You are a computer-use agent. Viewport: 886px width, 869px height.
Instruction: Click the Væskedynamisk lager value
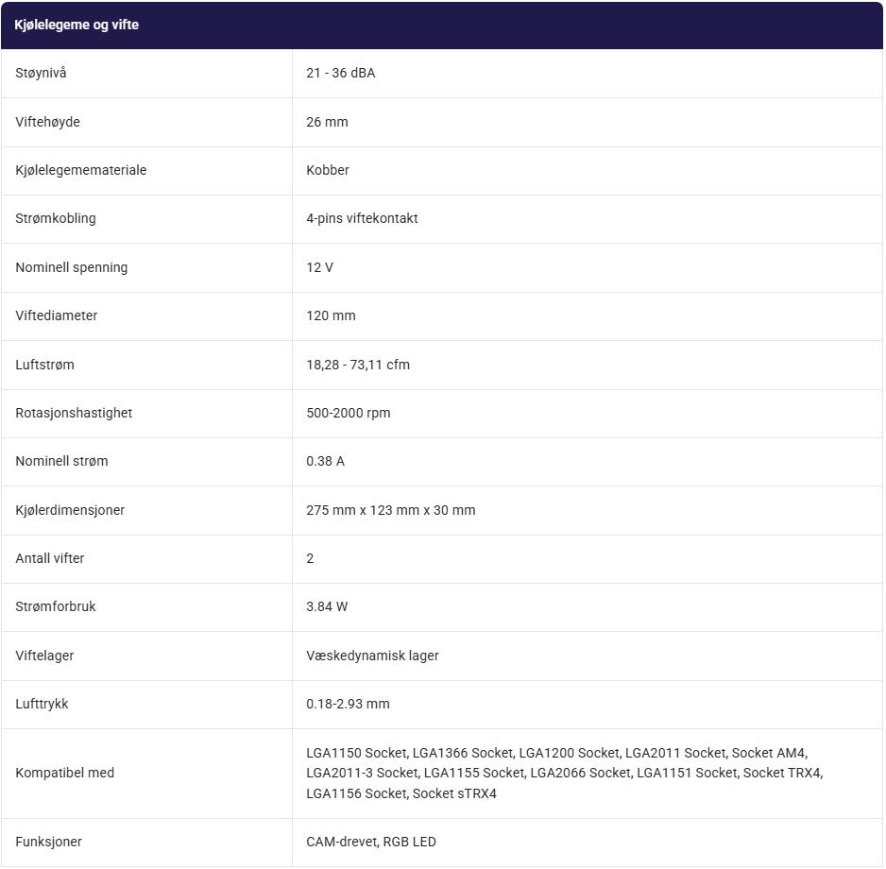(x=372, y=656)
